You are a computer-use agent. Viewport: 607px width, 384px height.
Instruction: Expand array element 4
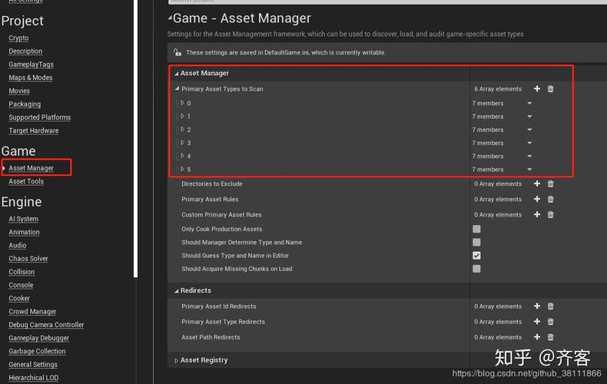[x=182, y=156]
